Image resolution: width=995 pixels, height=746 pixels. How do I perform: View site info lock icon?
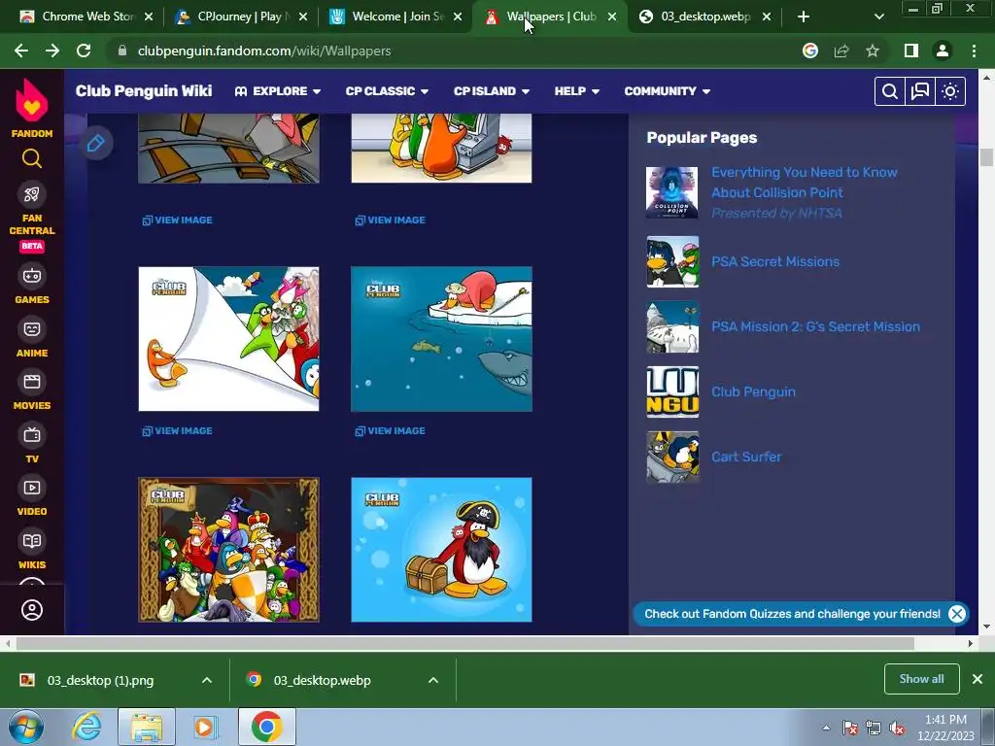point(122,51)
